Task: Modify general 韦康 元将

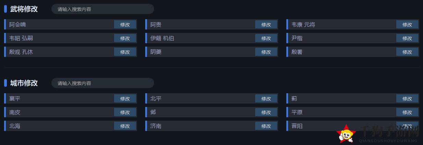Action: 407,24
